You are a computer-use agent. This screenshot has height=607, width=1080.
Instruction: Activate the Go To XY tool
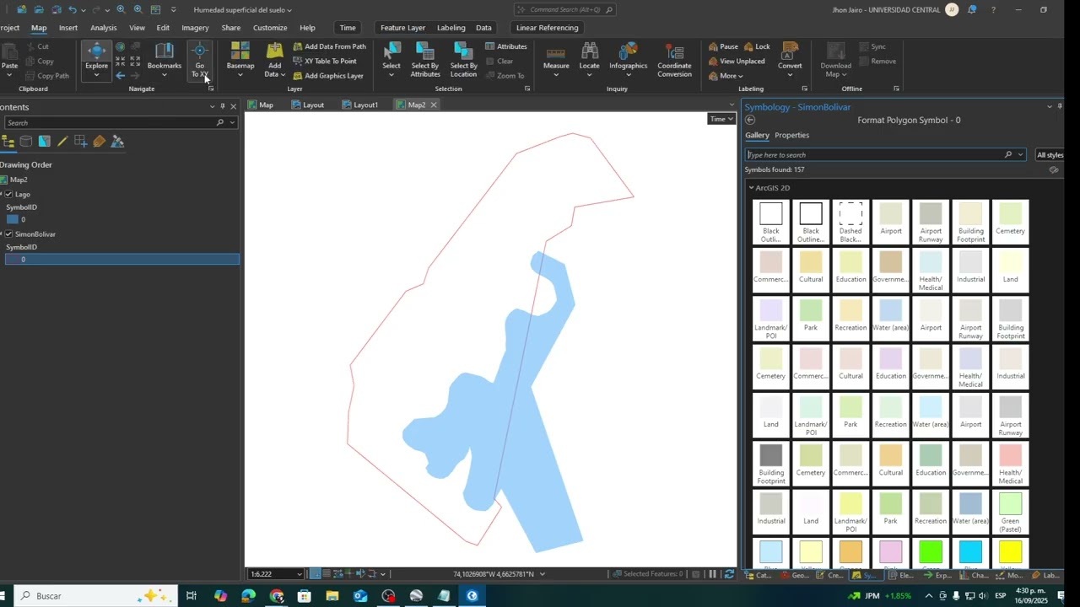click(x=199, y=59)
